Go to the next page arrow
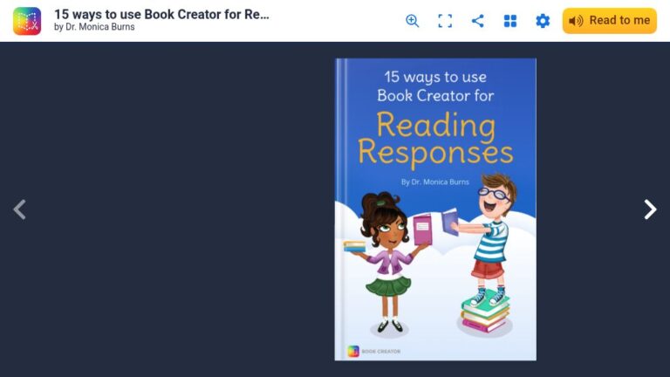The height and width of the screenshot is (377, 670). coord(650,209)
